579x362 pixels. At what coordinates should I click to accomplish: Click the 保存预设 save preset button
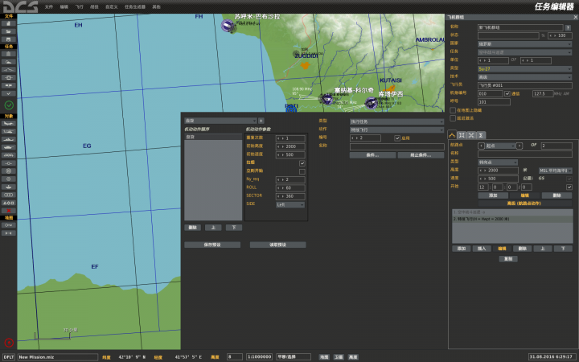[x=212, y=245]
